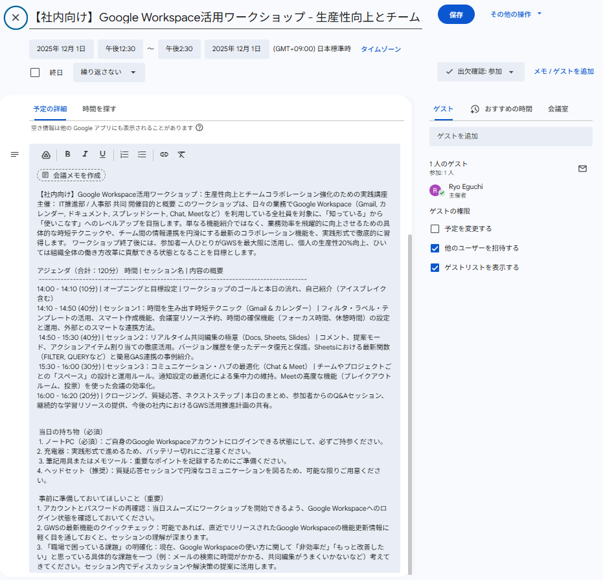Switch to the 時間を探す tab

(99, 109)
